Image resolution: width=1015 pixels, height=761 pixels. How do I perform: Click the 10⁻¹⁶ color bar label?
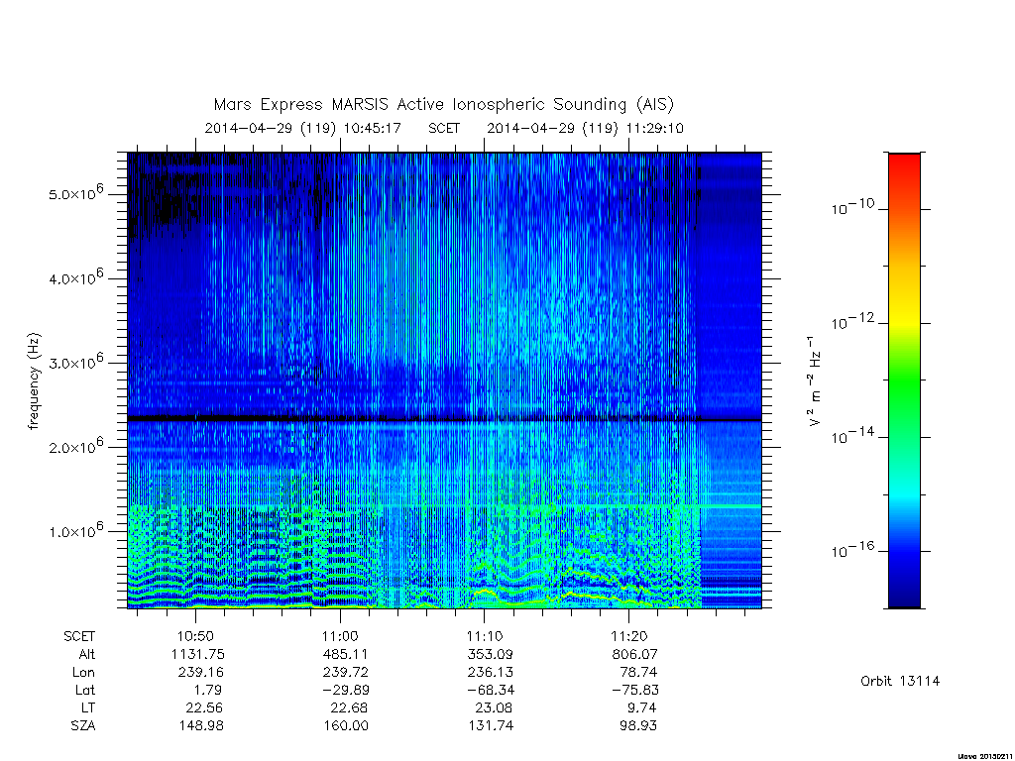coord(852,549)
